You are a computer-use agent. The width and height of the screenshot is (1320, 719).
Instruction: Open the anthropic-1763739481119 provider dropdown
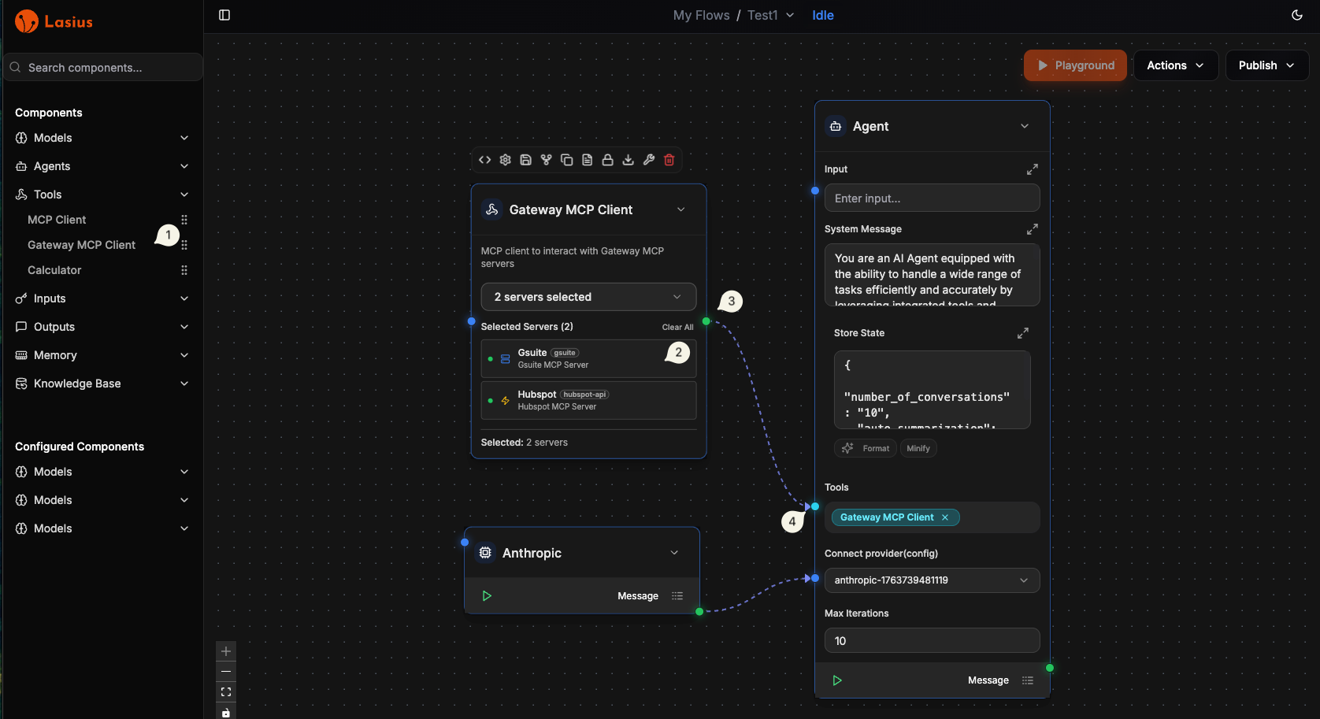(932, 580)
